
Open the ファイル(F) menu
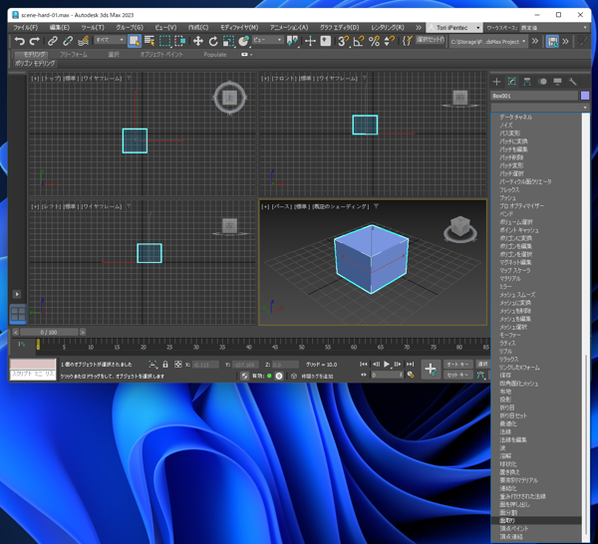point(26,28)
